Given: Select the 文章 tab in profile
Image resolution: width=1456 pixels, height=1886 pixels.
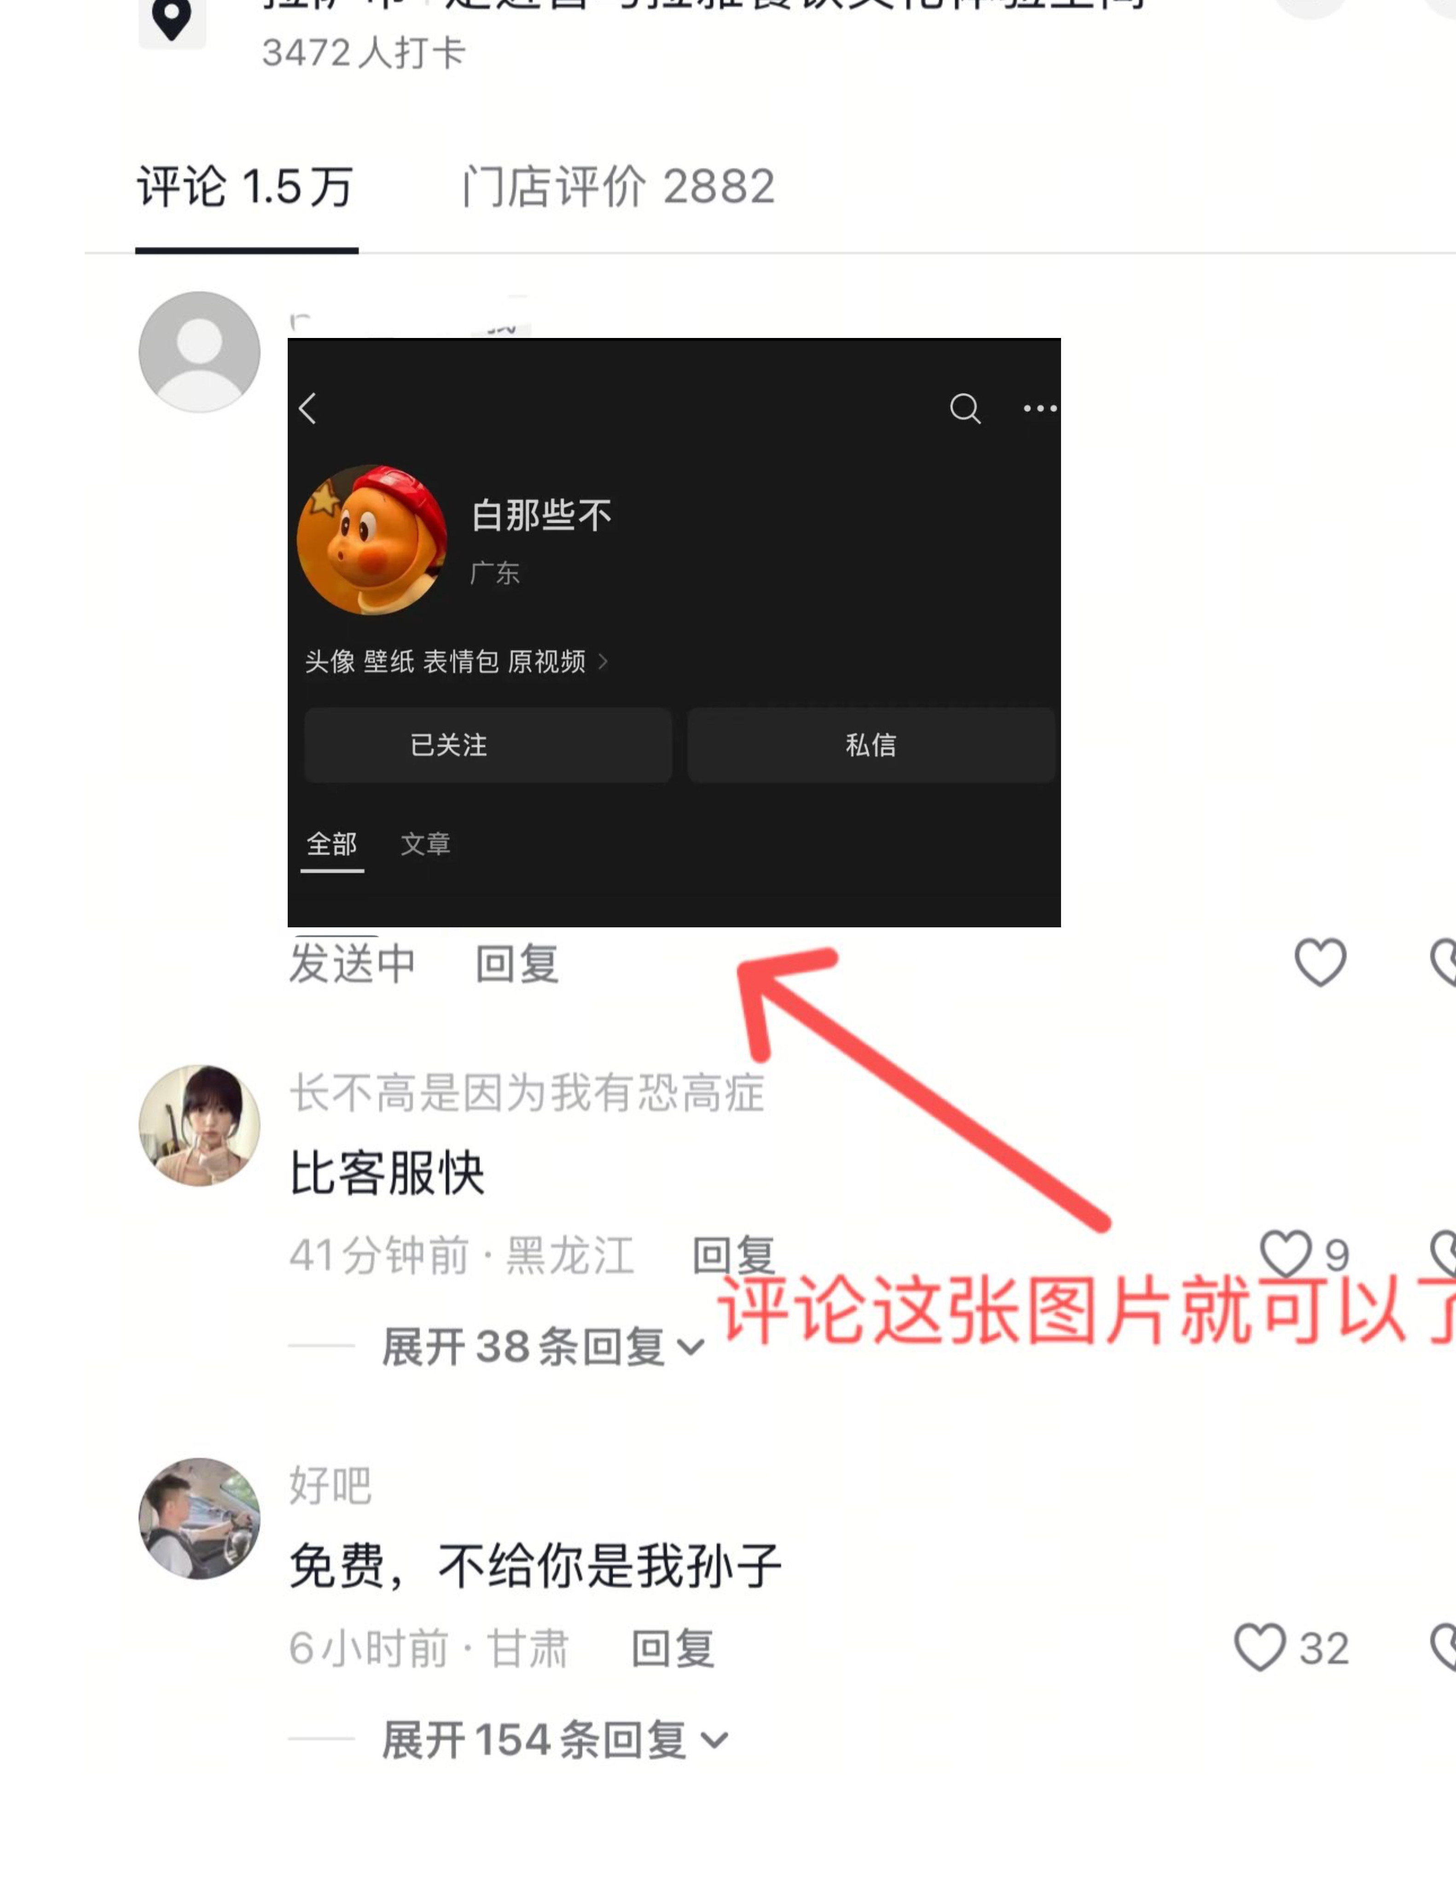Looking at the screenshot, I should 425,844.
